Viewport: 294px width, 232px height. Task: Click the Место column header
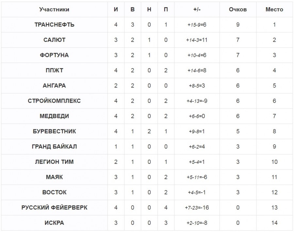(274, 9)
